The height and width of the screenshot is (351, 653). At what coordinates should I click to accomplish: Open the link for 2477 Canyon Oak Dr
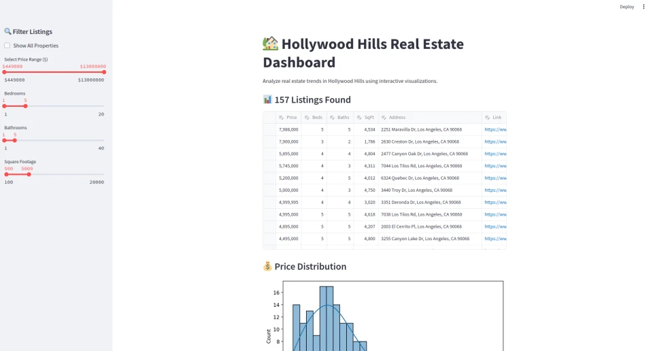tap(495, 154)
